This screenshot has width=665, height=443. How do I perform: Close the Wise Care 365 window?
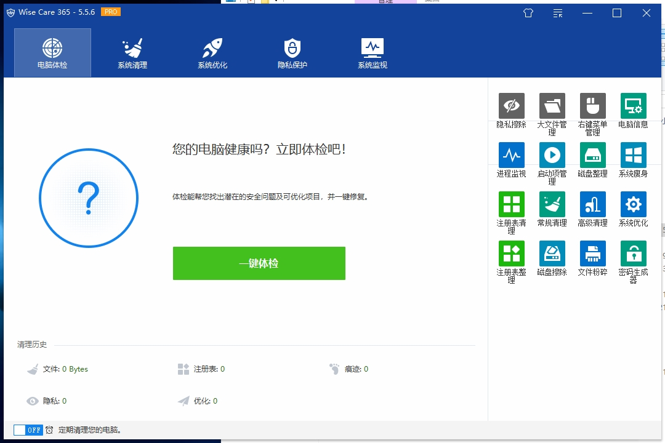point(647,13)
